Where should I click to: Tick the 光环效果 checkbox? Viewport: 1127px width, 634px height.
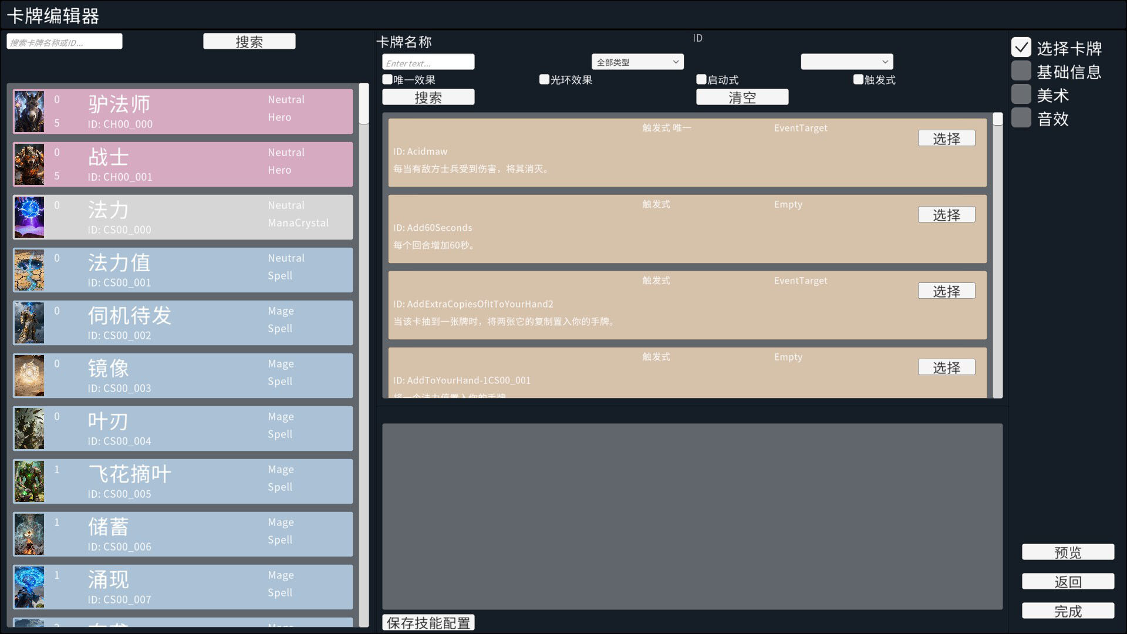tap(544, 79)
